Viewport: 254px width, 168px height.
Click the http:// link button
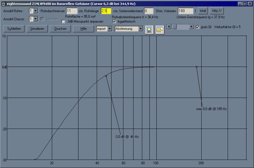217,11
